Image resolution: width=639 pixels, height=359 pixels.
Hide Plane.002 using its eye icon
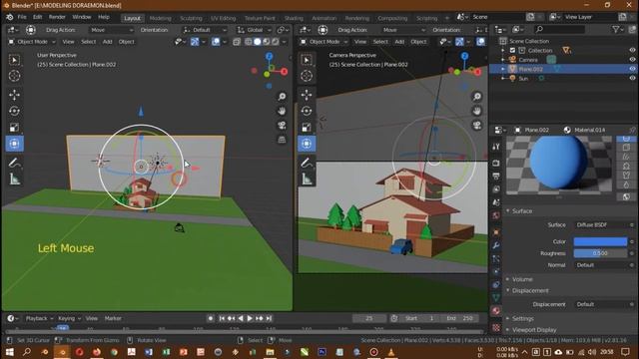tap(632, 69)
